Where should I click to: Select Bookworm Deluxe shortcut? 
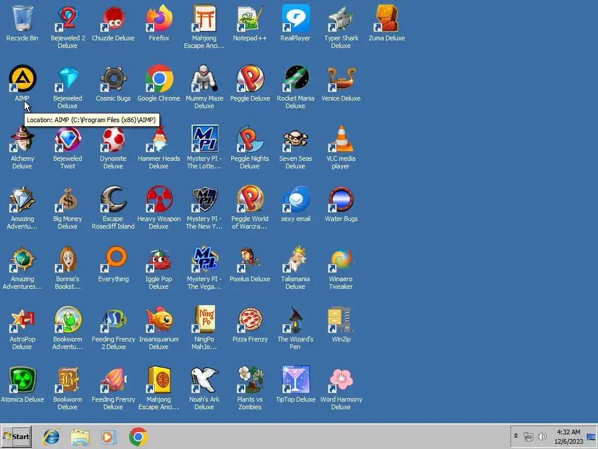[x=68, y=380]
